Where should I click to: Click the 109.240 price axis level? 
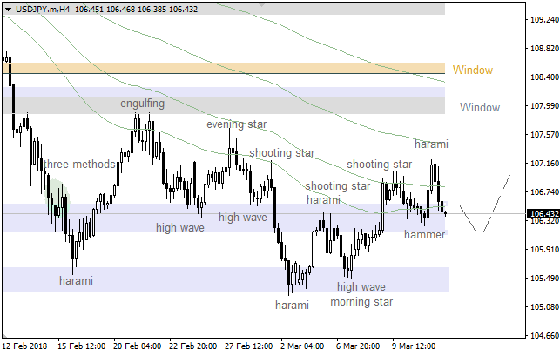(x=543, y=19)
